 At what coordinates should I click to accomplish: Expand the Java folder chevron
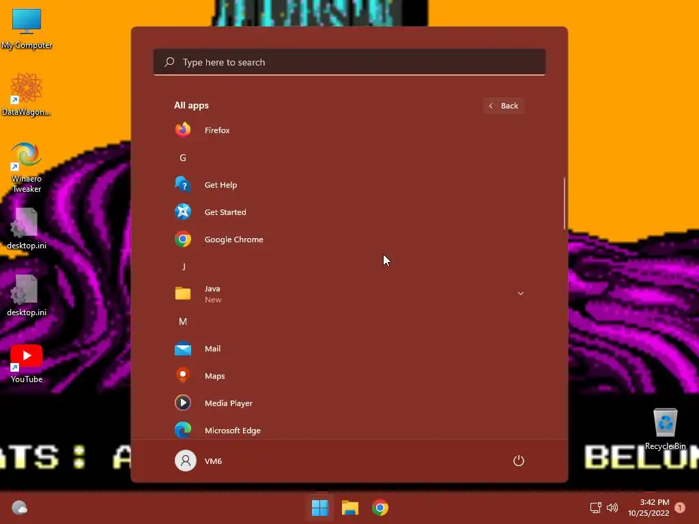[x=520, y=293]
